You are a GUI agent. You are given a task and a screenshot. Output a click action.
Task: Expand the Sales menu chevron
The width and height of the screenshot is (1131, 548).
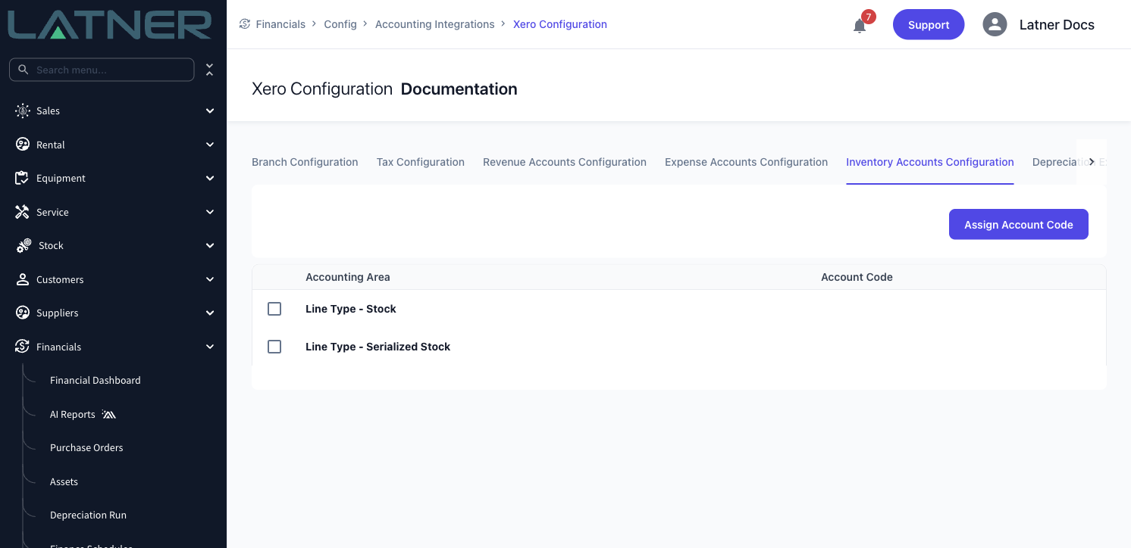click(210, 111)
